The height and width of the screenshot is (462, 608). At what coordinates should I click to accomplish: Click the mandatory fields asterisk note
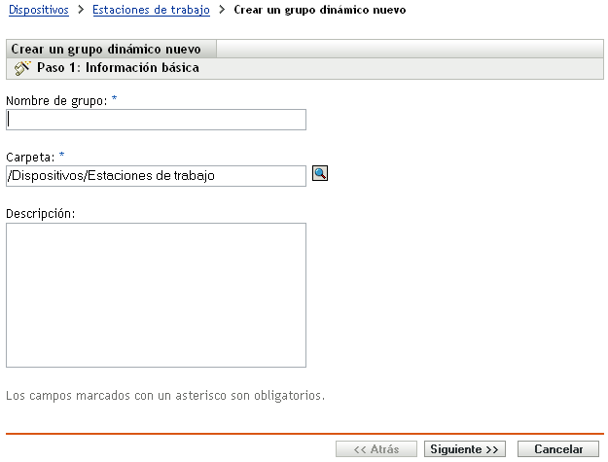pyautogui.click(x=164, y=396)
